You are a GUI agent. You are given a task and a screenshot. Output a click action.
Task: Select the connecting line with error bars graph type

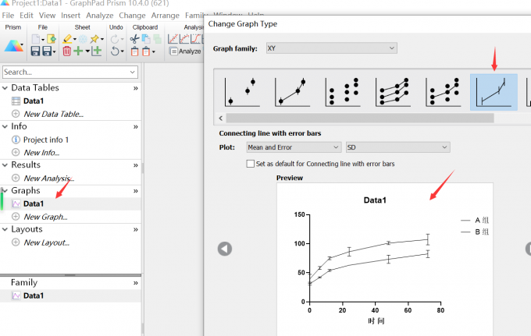pos(493,93)
